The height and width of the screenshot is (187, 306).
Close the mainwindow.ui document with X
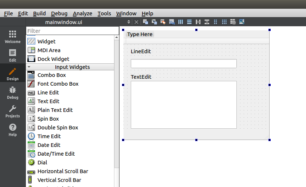(x=136, y=22)
